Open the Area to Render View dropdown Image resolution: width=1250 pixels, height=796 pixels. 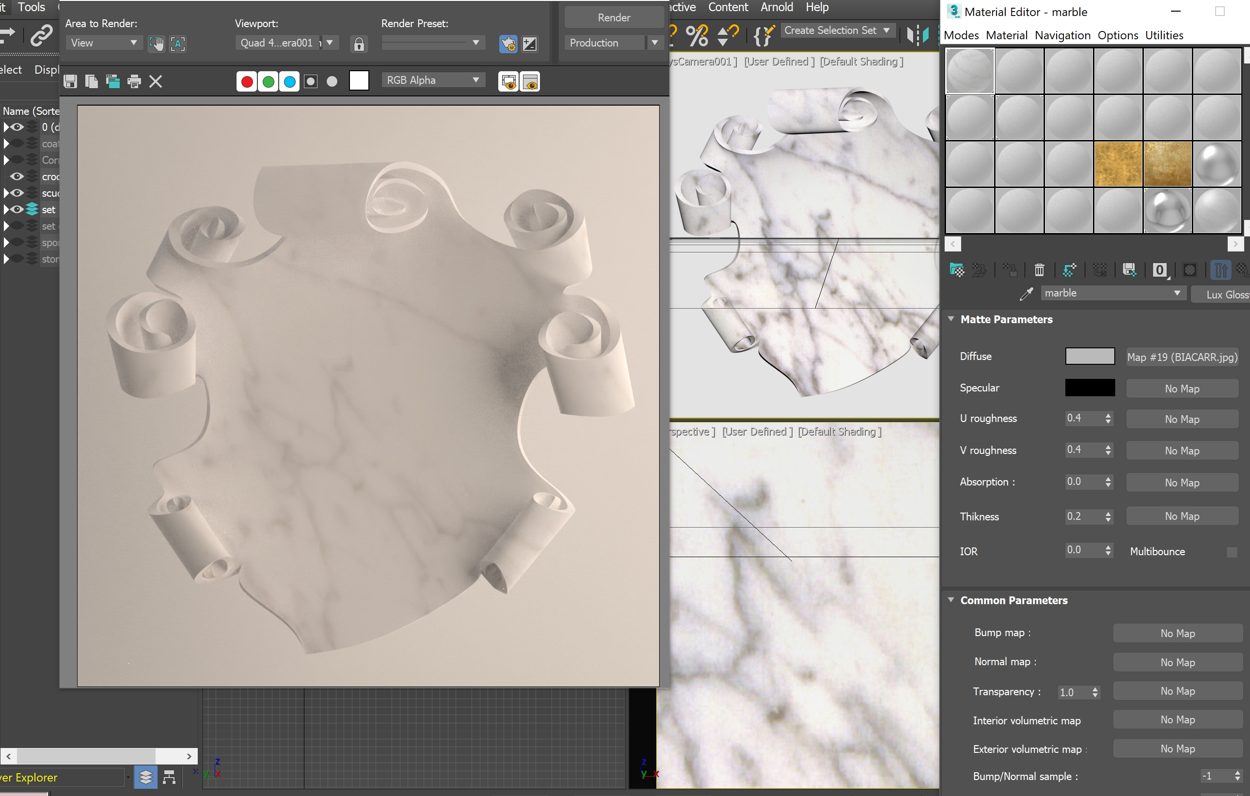pos(103,43)
